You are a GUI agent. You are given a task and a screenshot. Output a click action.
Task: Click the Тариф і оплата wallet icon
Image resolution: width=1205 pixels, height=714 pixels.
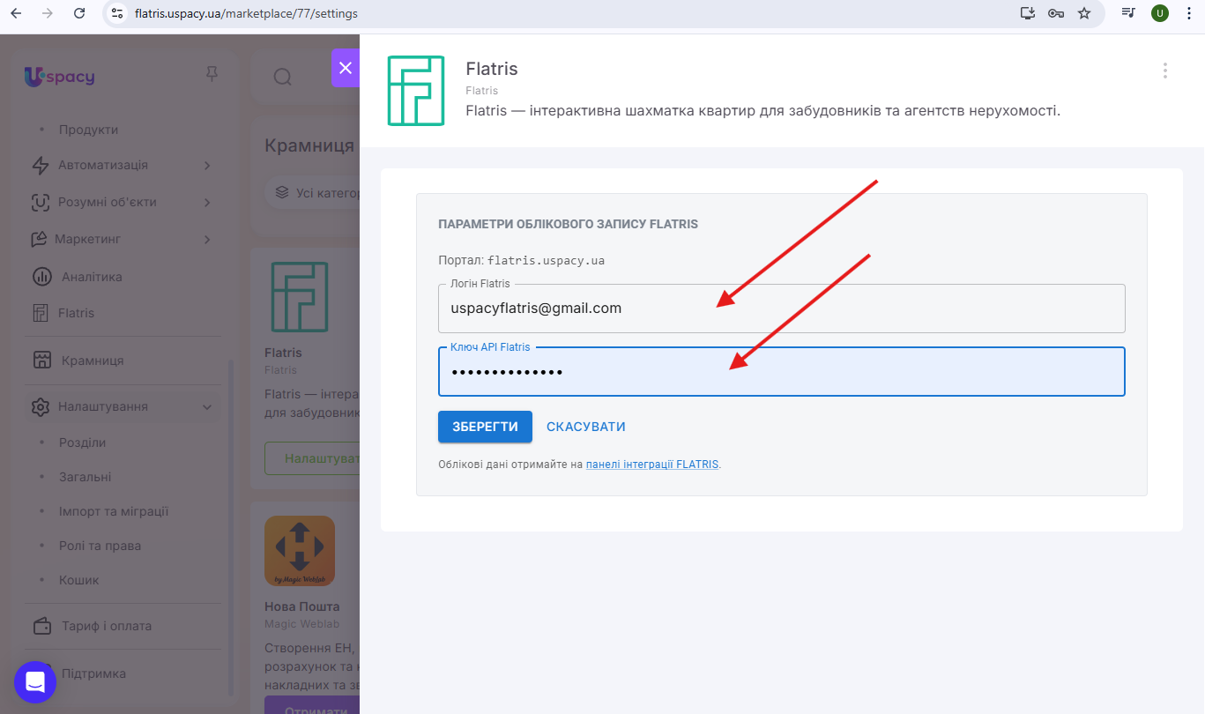click(x=42, y=627)
